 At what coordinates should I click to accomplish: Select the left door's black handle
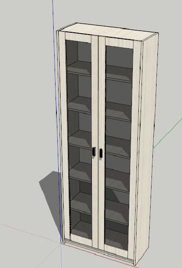point(94,152)
